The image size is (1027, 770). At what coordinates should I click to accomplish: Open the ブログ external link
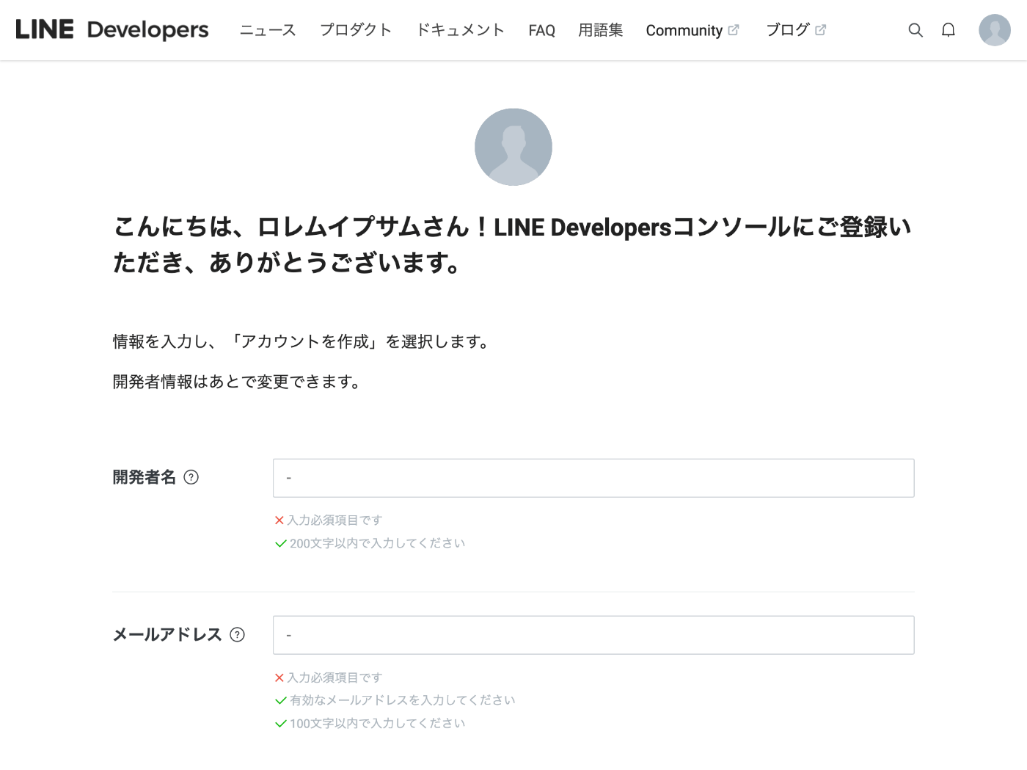pyautogui.click(x=796, y=30)
